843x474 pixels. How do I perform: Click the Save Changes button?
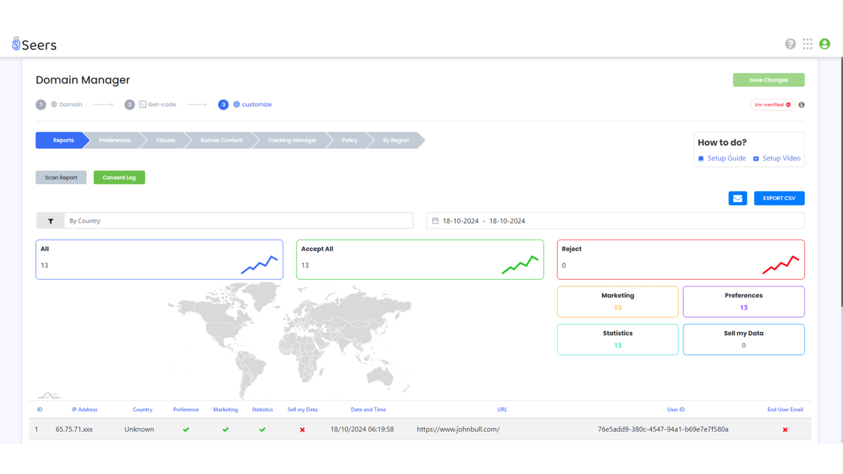[769, 80]
